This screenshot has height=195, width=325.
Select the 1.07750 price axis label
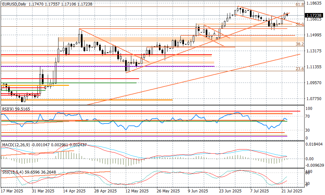pyautogui.click(x=314, y=99)
